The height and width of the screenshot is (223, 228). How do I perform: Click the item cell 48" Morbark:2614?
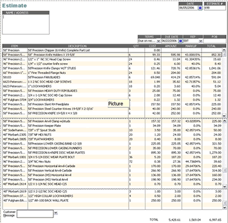tap(15, 184)
